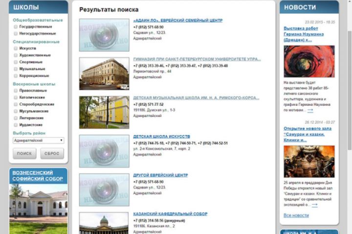This screenshot has width=352, height=234.
Task: Enable the Государственные checkbox
Action: pyautogui.click(x=16, y=27)
